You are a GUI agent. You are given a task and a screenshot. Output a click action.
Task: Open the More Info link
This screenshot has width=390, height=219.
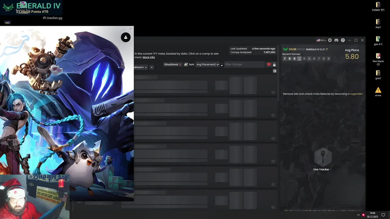coord(149,57)
